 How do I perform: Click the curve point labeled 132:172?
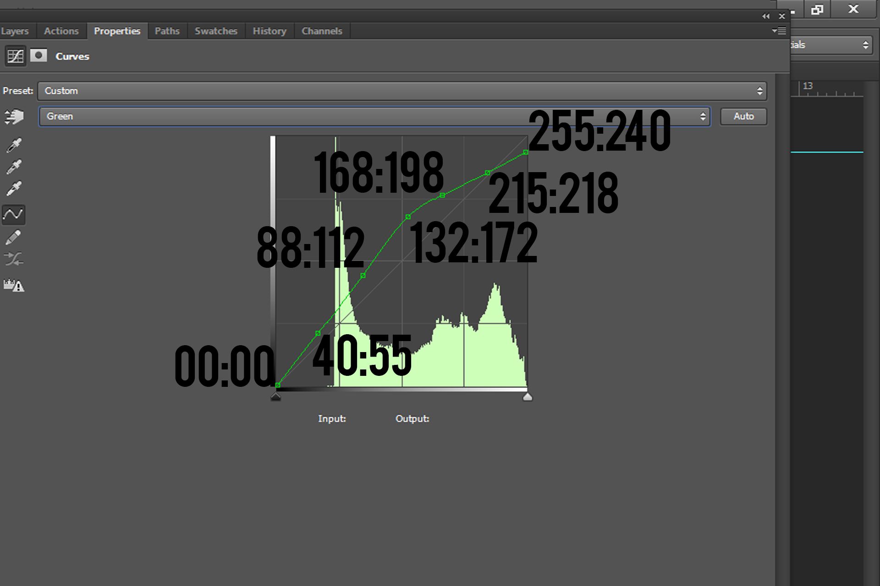pos(408,217)
